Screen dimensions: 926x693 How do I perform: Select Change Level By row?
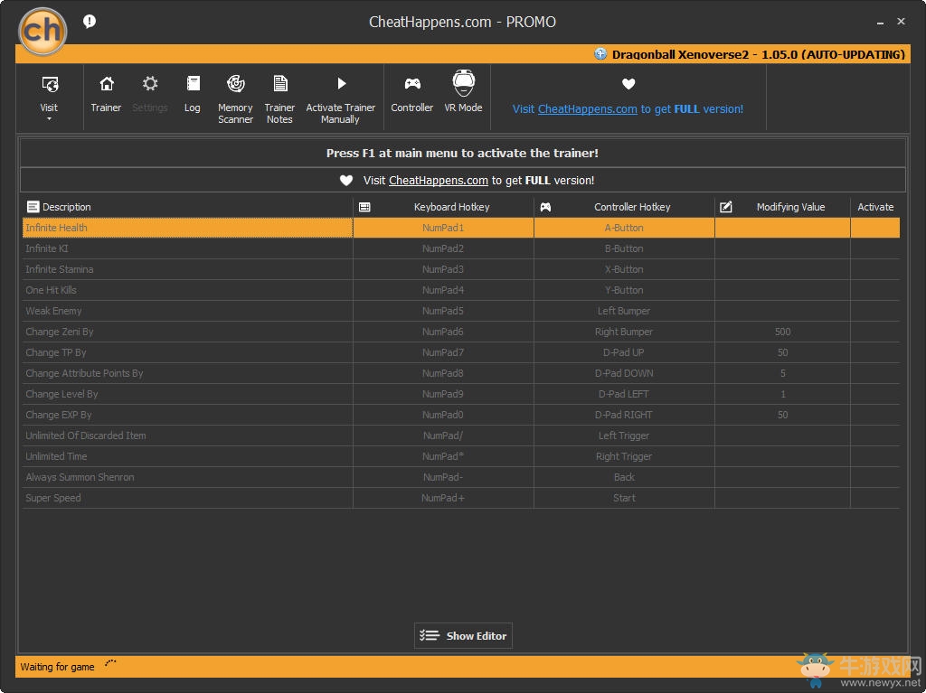pos(460,394)
